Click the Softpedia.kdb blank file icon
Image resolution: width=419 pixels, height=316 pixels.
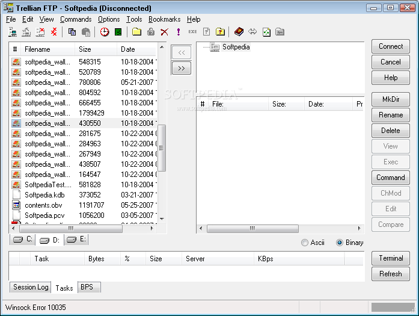pyautogui.click(x=16, y=195)
